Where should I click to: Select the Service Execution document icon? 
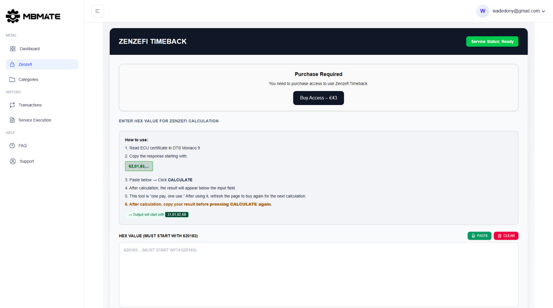pos(12,120)
